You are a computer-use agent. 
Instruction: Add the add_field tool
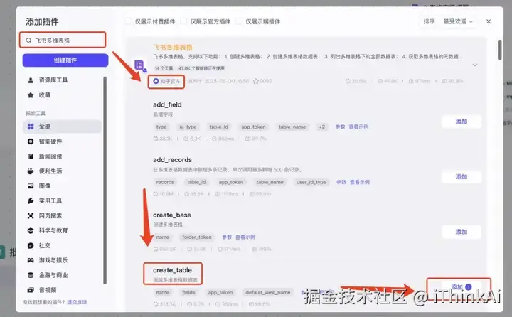click(x=462, y=122)
